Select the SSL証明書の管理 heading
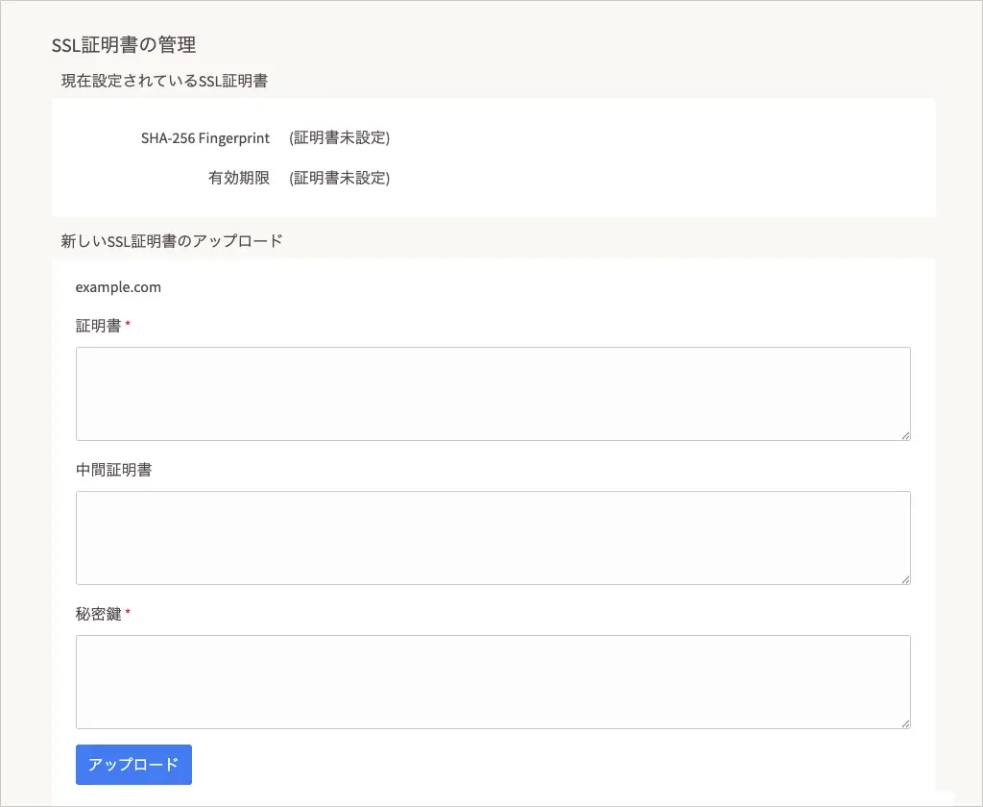The width and height of the screenshot is (983, 807). 124,45
